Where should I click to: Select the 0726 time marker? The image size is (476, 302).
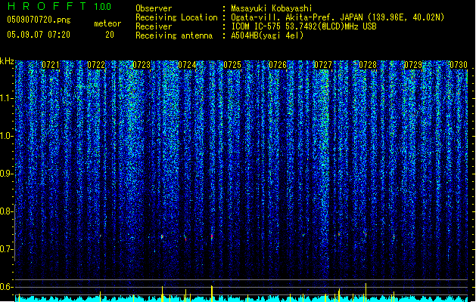pyautogui.click(x=278, y=65)
